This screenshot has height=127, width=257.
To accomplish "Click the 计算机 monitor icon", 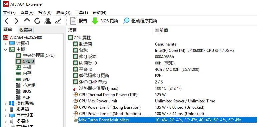I will pyautogui.click(x=12, y=44).
